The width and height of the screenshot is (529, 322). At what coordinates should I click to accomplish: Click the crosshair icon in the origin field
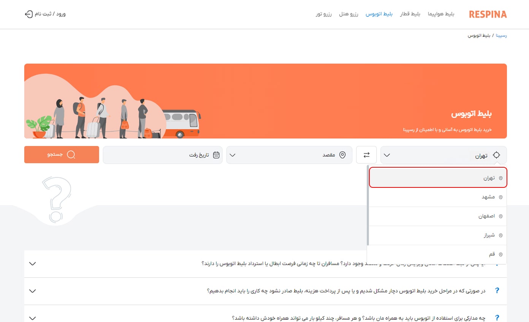(x=496, y=155)
